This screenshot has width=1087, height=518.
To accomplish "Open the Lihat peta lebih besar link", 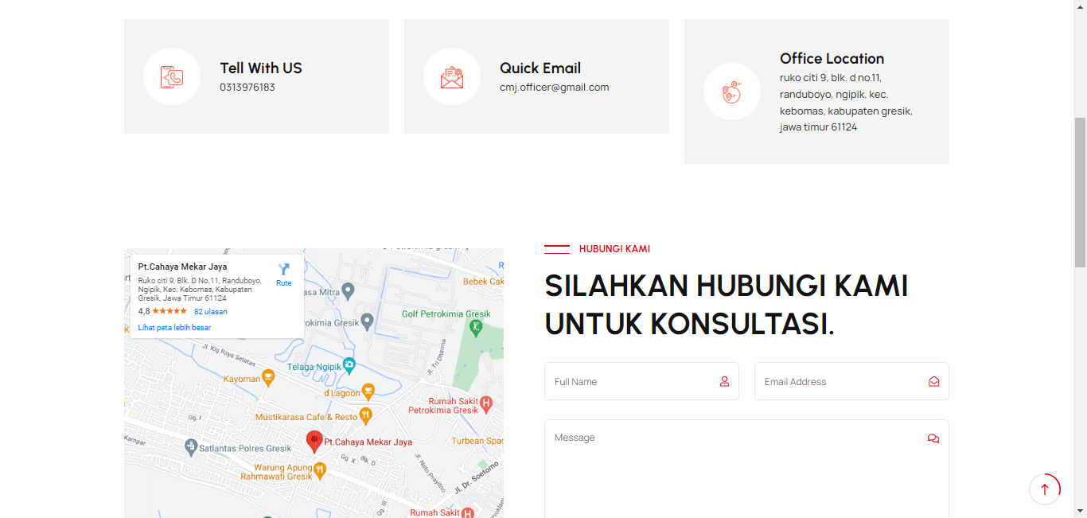I will click(x=174, y=328).
